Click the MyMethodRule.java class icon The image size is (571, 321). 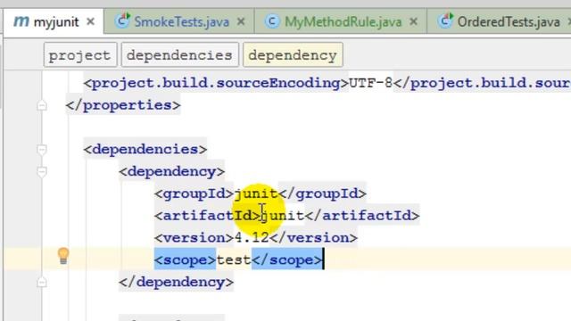[x=272, y=21]
